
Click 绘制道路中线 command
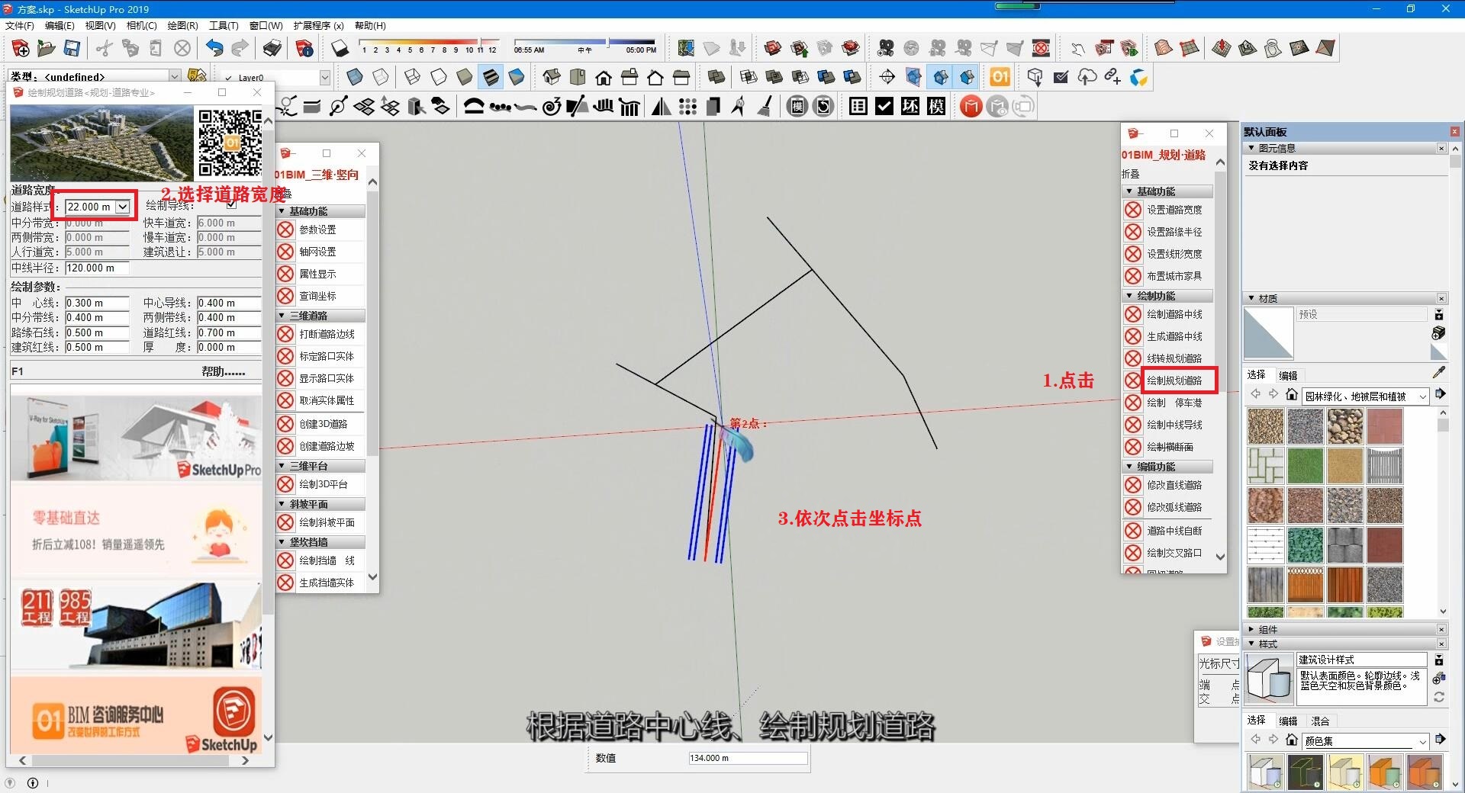(x=1174, y=314)
